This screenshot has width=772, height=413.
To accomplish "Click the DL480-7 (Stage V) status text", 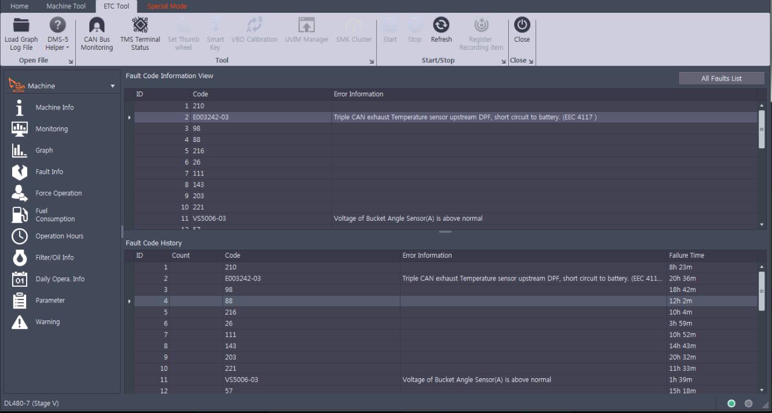I will [31, 403].
